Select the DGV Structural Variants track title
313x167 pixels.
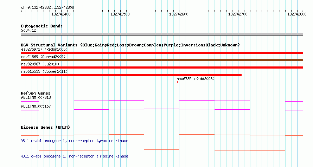coord(130,45)
